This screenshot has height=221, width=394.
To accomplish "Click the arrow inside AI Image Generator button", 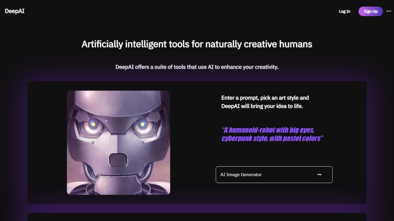I will pyautogui.click(x=319, y=175).
